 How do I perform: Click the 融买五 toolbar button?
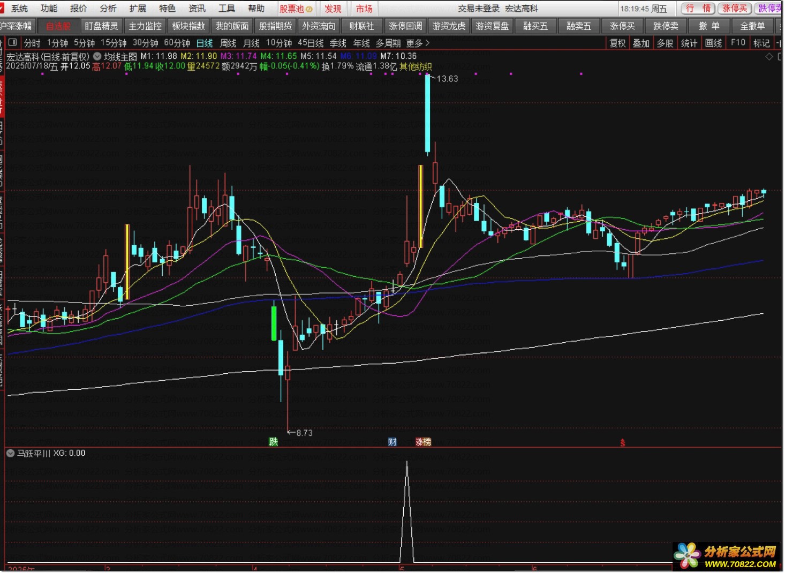pos(535,26)
